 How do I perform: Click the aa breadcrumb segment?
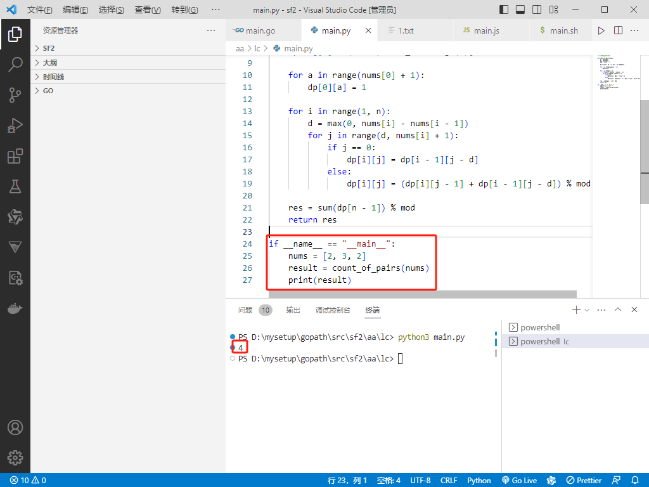240,49
